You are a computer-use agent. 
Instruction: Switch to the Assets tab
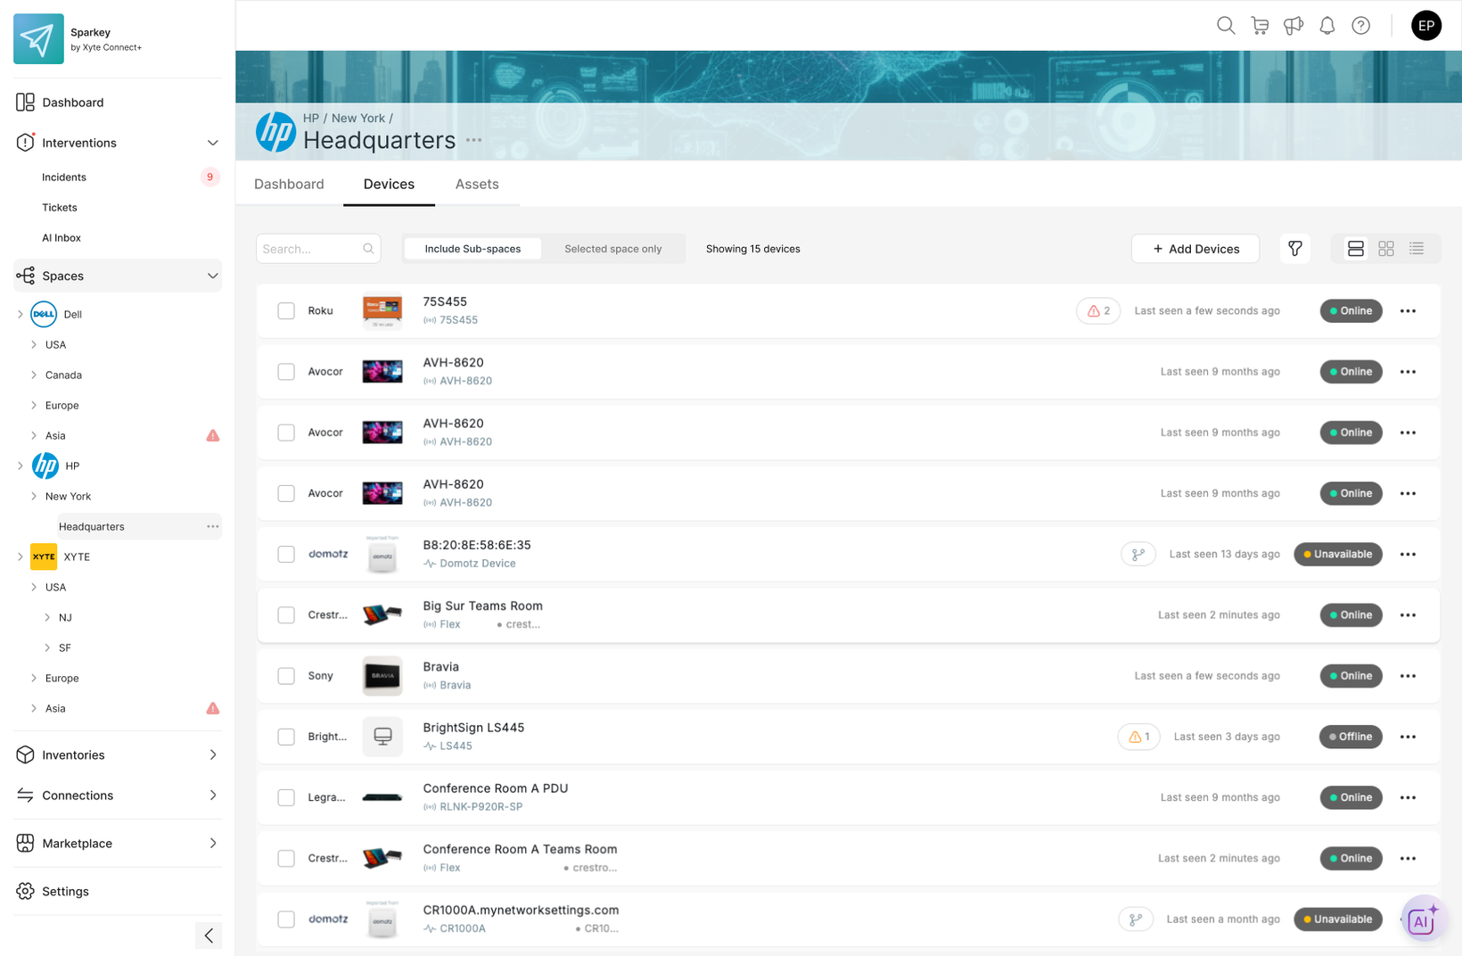click(x=477, y=185)
